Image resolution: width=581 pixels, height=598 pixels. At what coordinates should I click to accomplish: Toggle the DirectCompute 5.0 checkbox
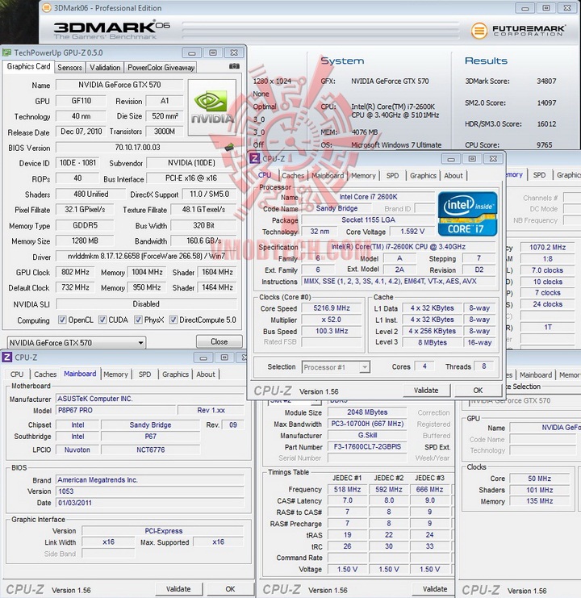tap(173, 320)
